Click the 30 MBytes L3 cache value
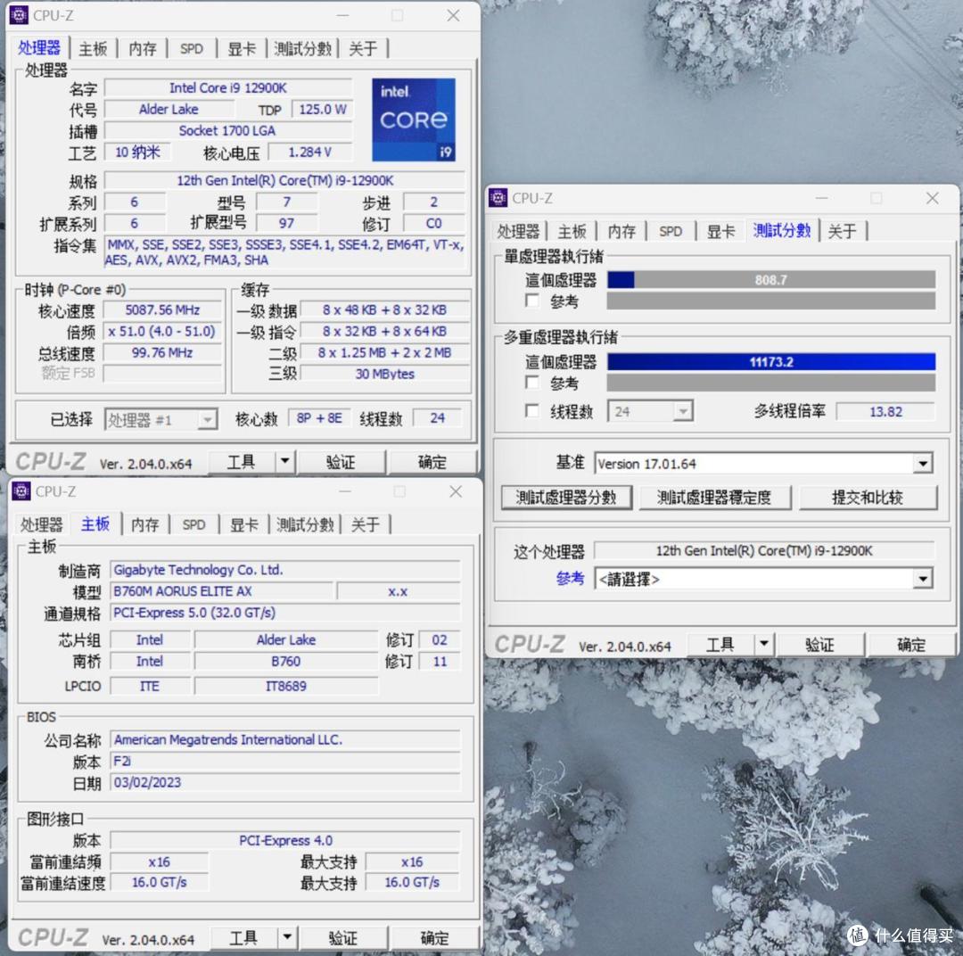Viewport: 963px width, 956px height. tap(385, 374)
